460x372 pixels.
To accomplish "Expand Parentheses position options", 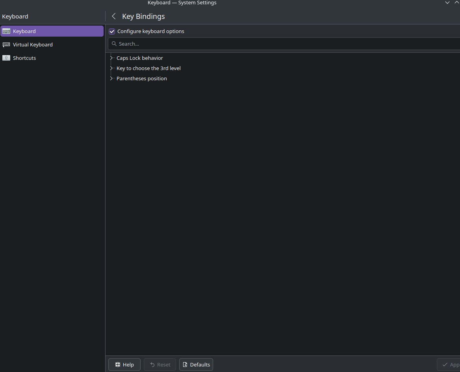I will click(x=111, y=79).
